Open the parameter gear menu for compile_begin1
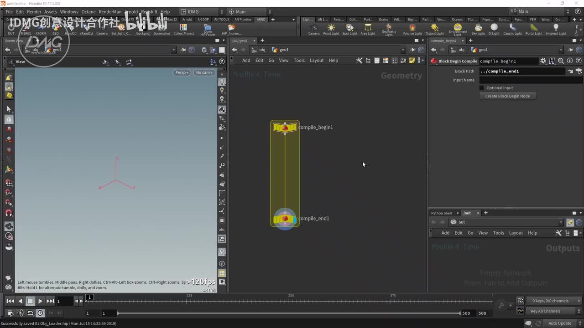This screenshot has width=584, height=328. (x=543, y=61)
